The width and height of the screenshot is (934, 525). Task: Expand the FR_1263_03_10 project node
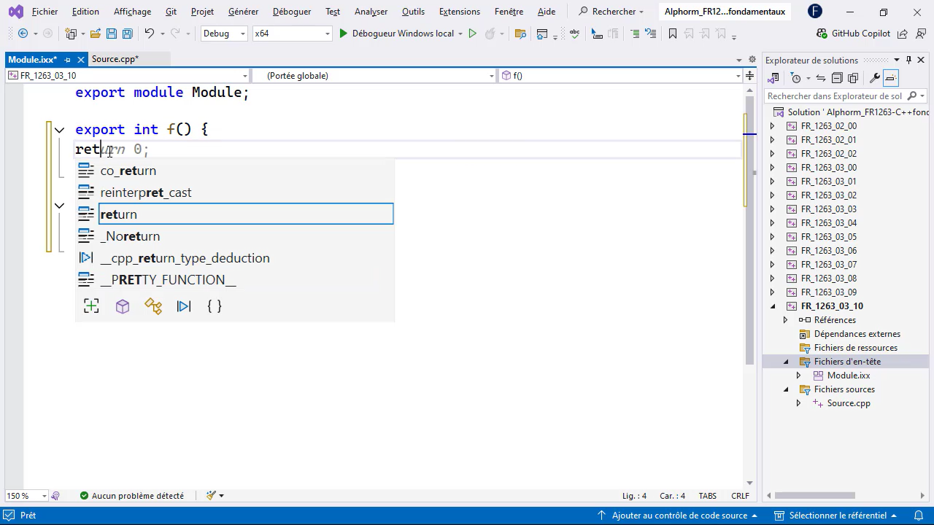773,306
